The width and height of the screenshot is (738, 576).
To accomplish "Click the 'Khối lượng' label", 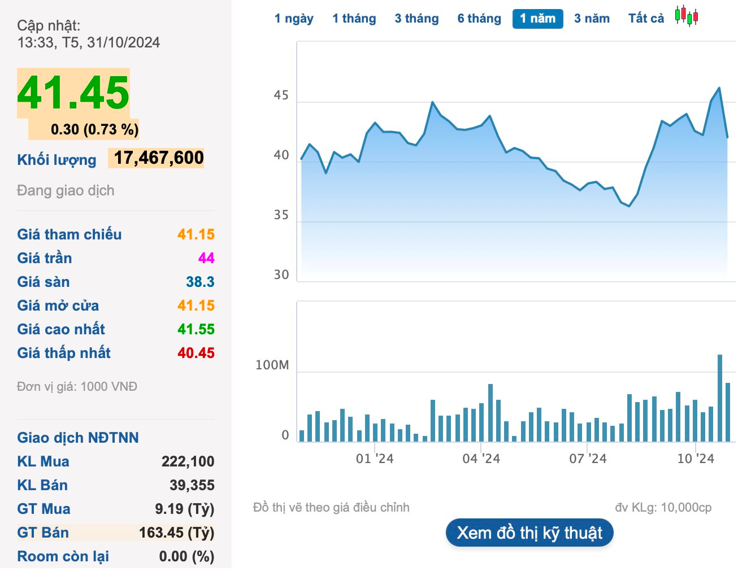I will coord(57,160).
